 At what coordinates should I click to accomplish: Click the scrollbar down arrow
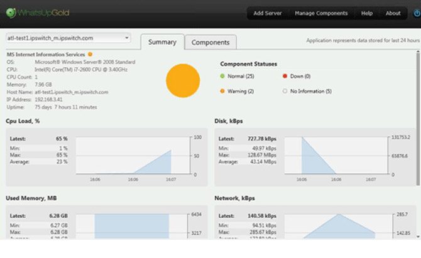point(418,237)
